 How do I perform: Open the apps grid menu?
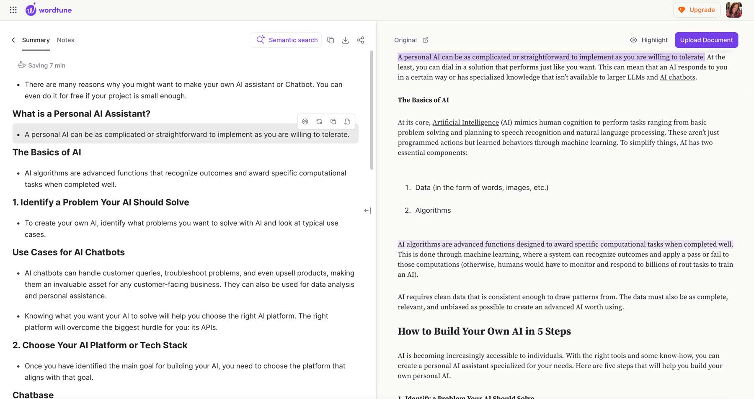pyautogui.click(x=13, y=10)
